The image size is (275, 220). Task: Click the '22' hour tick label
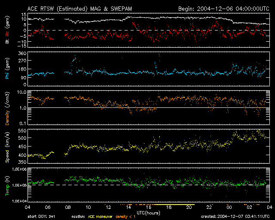pyautogui.click(x=209, y=207)
